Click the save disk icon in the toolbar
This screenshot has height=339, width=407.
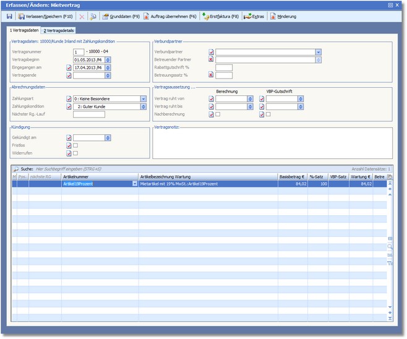point(9,17)
